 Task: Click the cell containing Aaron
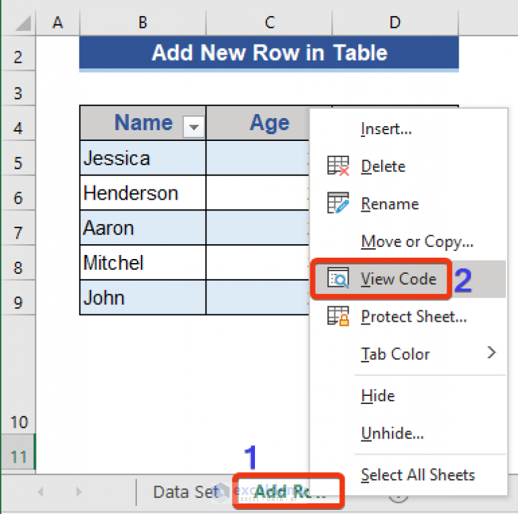click(x=143, y=227)
